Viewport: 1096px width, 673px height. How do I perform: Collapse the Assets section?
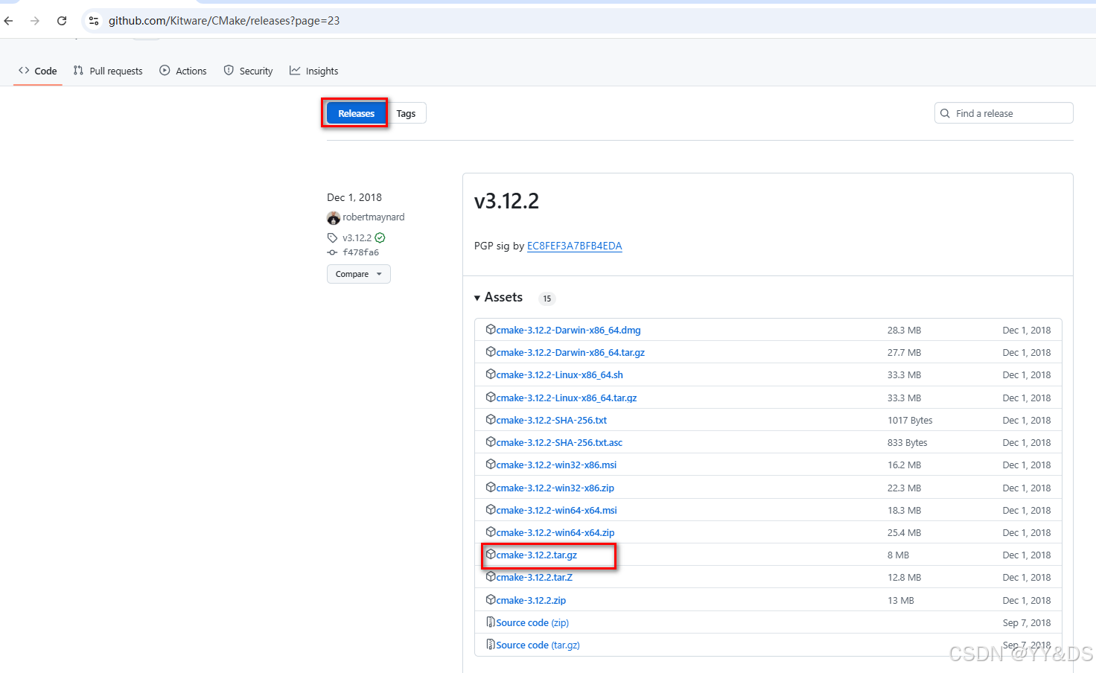point(499,297)
